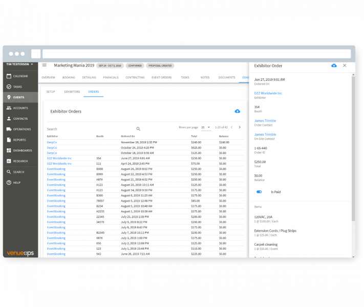Open Operations truck icon in sidebar

(x=9, y=129)
